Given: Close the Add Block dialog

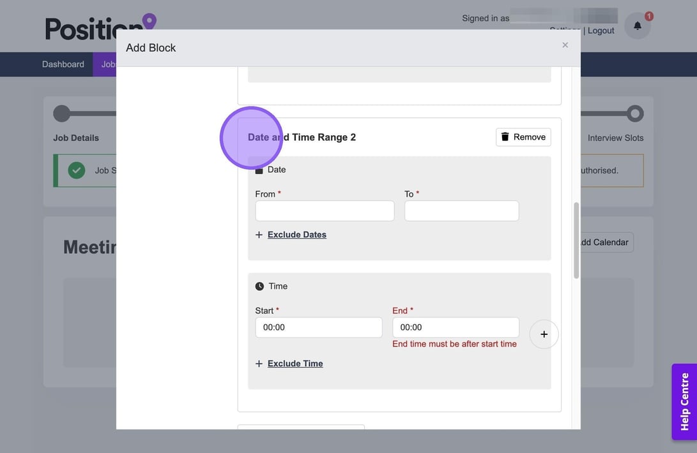Looking at the screenshot, I should pos(565,45).
